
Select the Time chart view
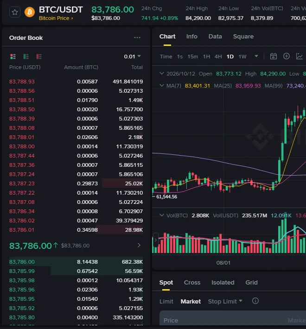click(166, 57)
